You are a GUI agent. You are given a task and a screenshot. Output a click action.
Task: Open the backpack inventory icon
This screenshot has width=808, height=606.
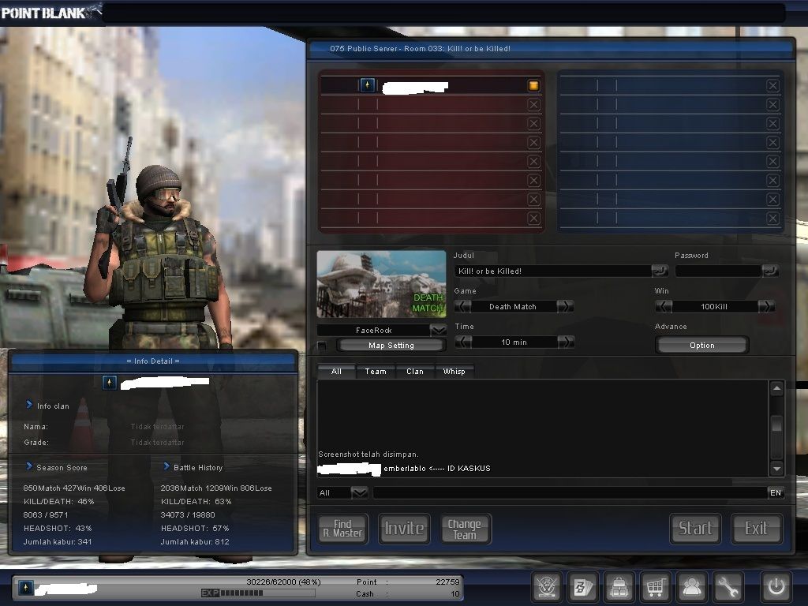click(619, 587)
